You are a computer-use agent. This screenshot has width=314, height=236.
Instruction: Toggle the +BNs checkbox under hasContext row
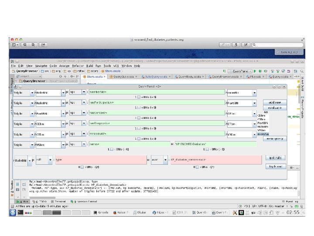tap(139, 118)
